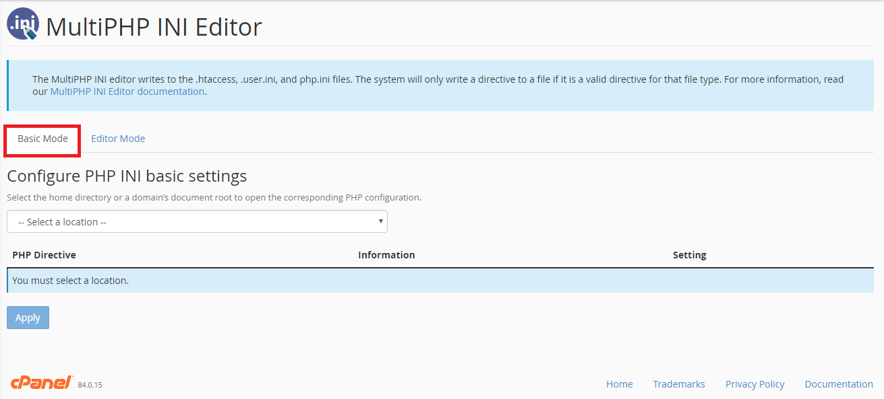This screenshot has width=884, height=399.
Task: Click the cPanel logo in footer
Action: click(x=42, y=383)
